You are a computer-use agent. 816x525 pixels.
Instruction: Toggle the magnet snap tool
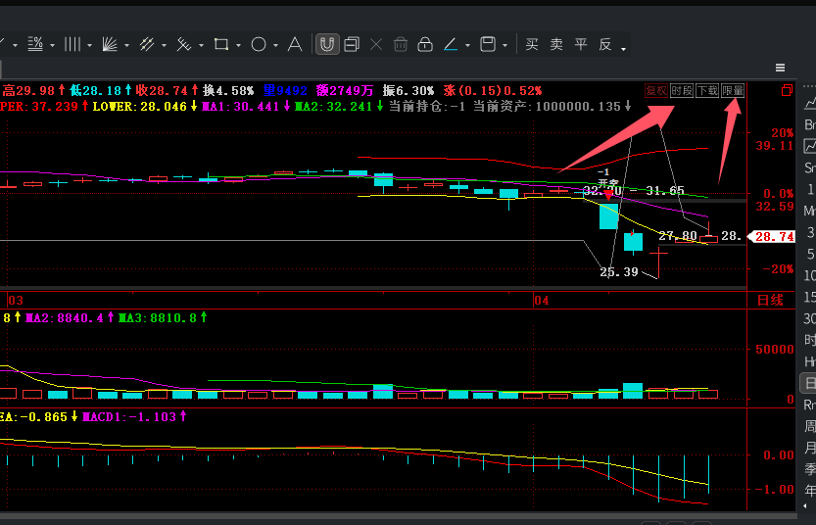click(327, 44)
